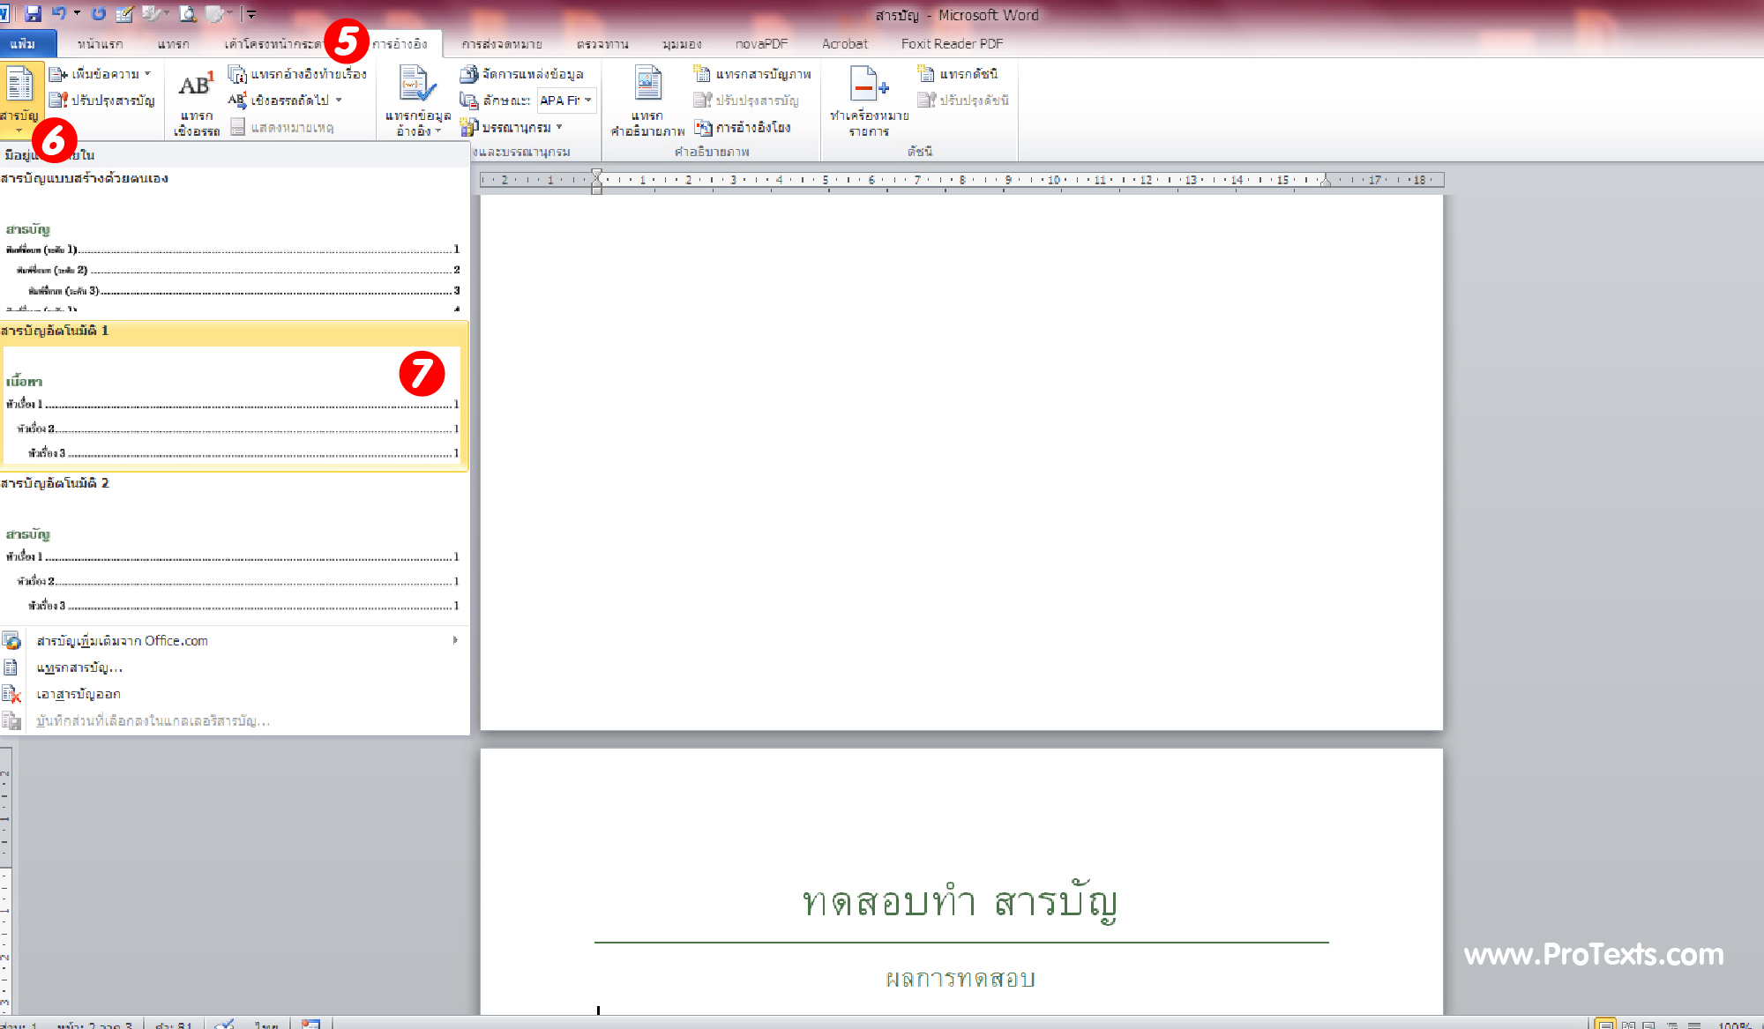Click the right indent marker on ruler
Image resolution: width=1764 pixels, height=1029 pixels.
(1325, 182)
